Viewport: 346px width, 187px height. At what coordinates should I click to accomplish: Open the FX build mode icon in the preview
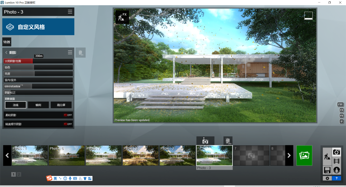tap(122, 17)
